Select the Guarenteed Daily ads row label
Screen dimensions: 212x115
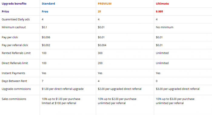pos(16,19)
